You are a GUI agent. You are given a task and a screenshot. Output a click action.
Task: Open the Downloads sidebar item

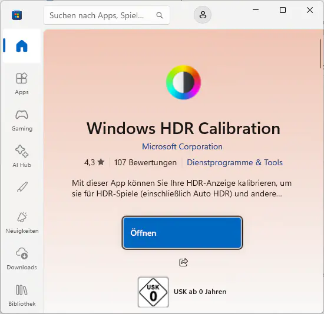pos(22,259)
